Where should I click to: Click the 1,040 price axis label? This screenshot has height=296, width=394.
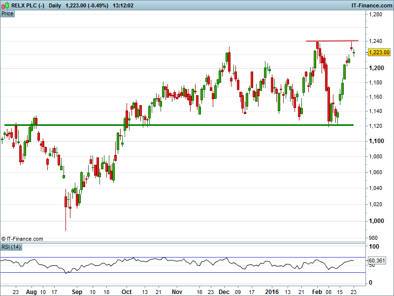pos(375,188)
